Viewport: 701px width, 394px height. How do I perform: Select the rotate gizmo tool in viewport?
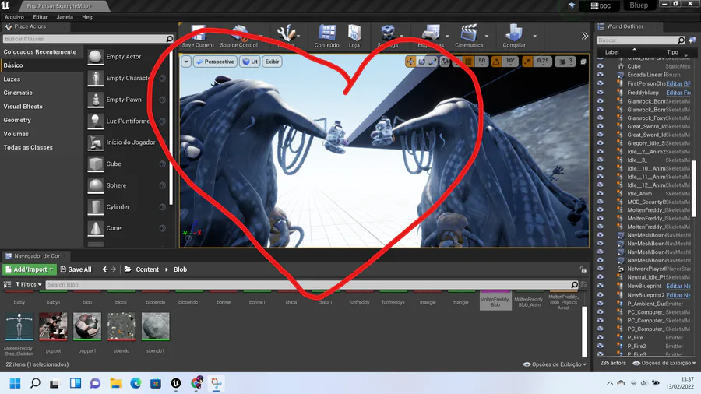pyautogui.click(x=421, y=62)
